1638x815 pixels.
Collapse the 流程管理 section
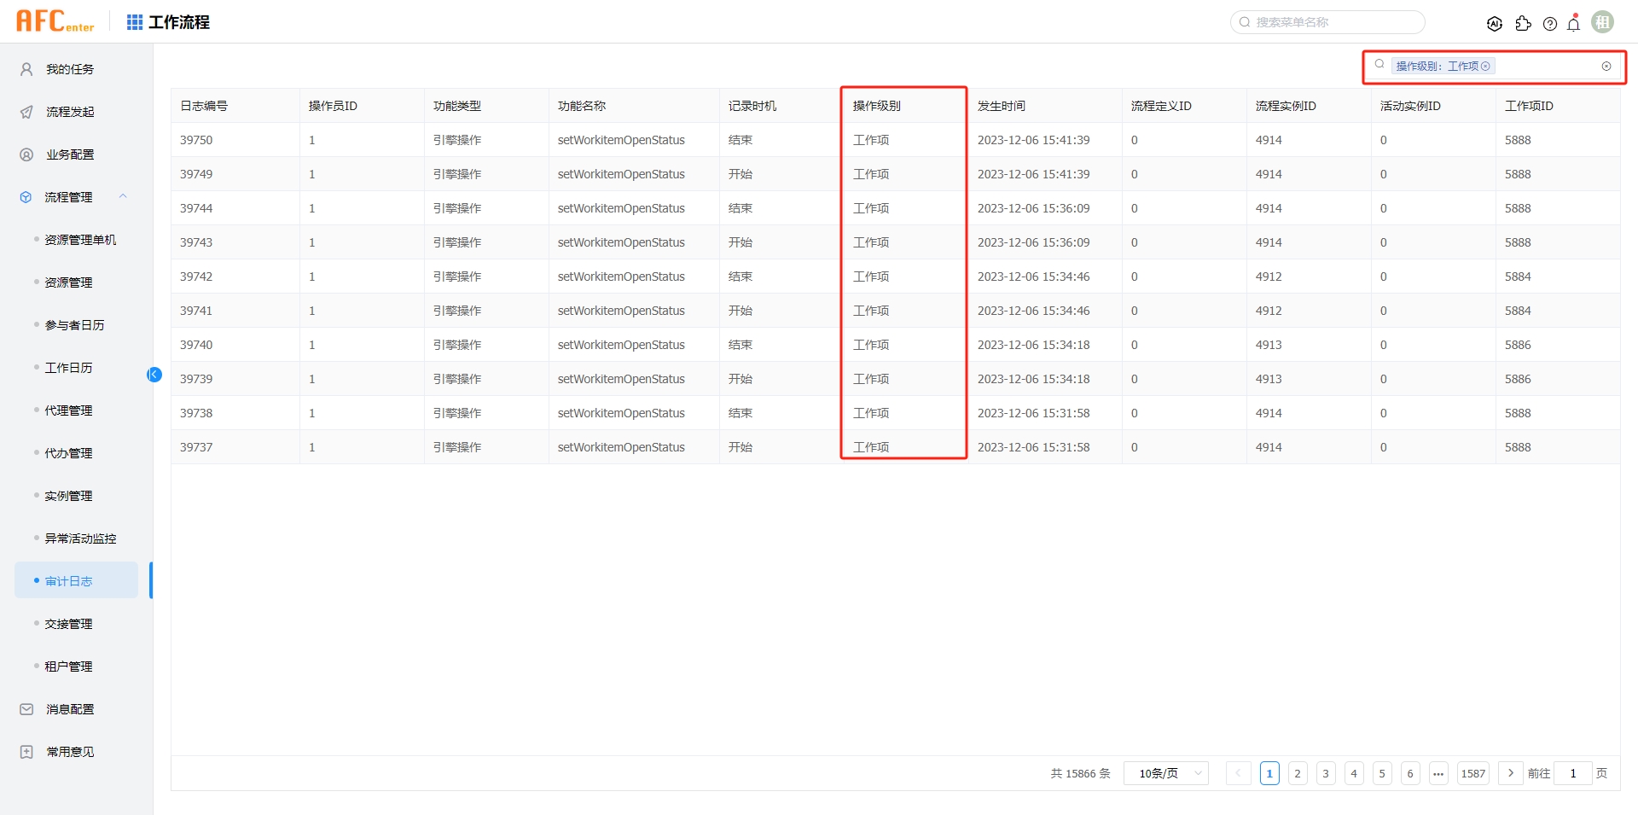pyautogui.click(x=123, y=196)
